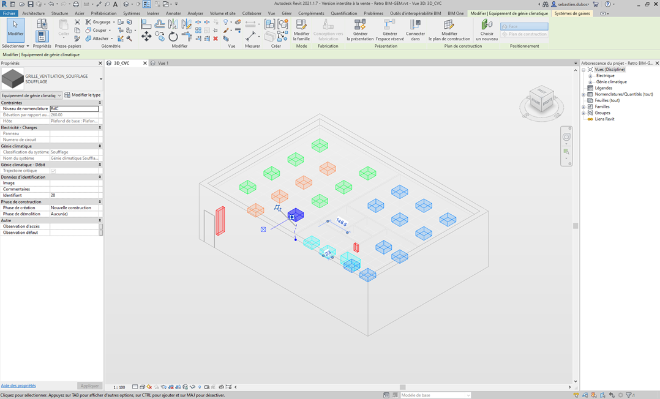Click the Rotate tool icon
The width and height of the screenshot is (660, 399).
point(173,37)
